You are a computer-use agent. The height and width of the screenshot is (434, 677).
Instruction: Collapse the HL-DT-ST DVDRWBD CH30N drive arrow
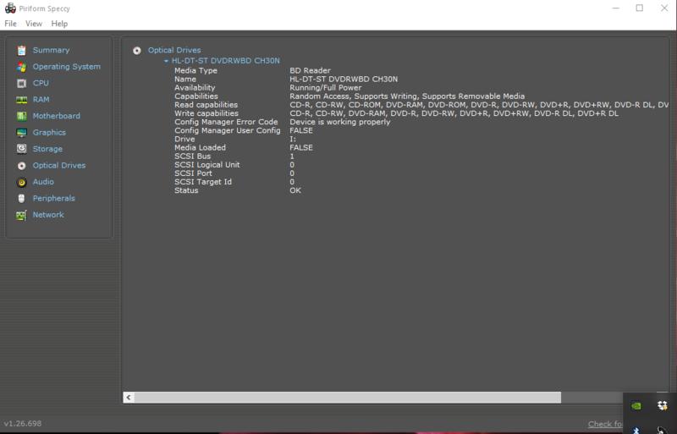point(166,61)
